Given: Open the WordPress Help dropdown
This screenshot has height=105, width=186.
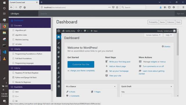Looking at the screenshot, I should [x=169, y=35].
